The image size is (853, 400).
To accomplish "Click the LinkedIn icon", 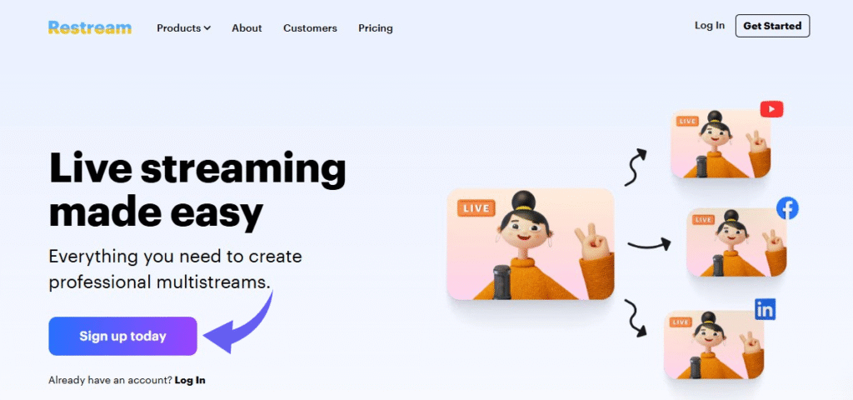I will pyautogui.click(x=765, y=309).
